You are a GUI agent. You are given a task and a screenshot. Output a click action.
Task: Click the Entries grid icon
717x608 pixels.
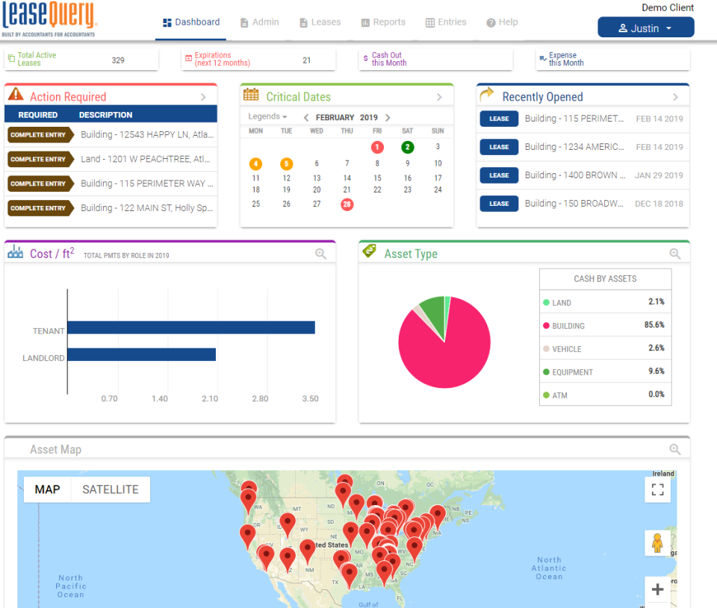(x=430, y=22)
